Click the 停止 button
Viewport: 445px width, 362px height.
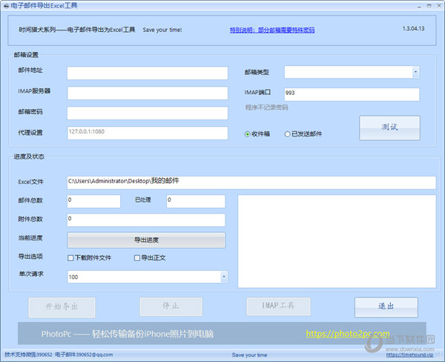point(171,306)
